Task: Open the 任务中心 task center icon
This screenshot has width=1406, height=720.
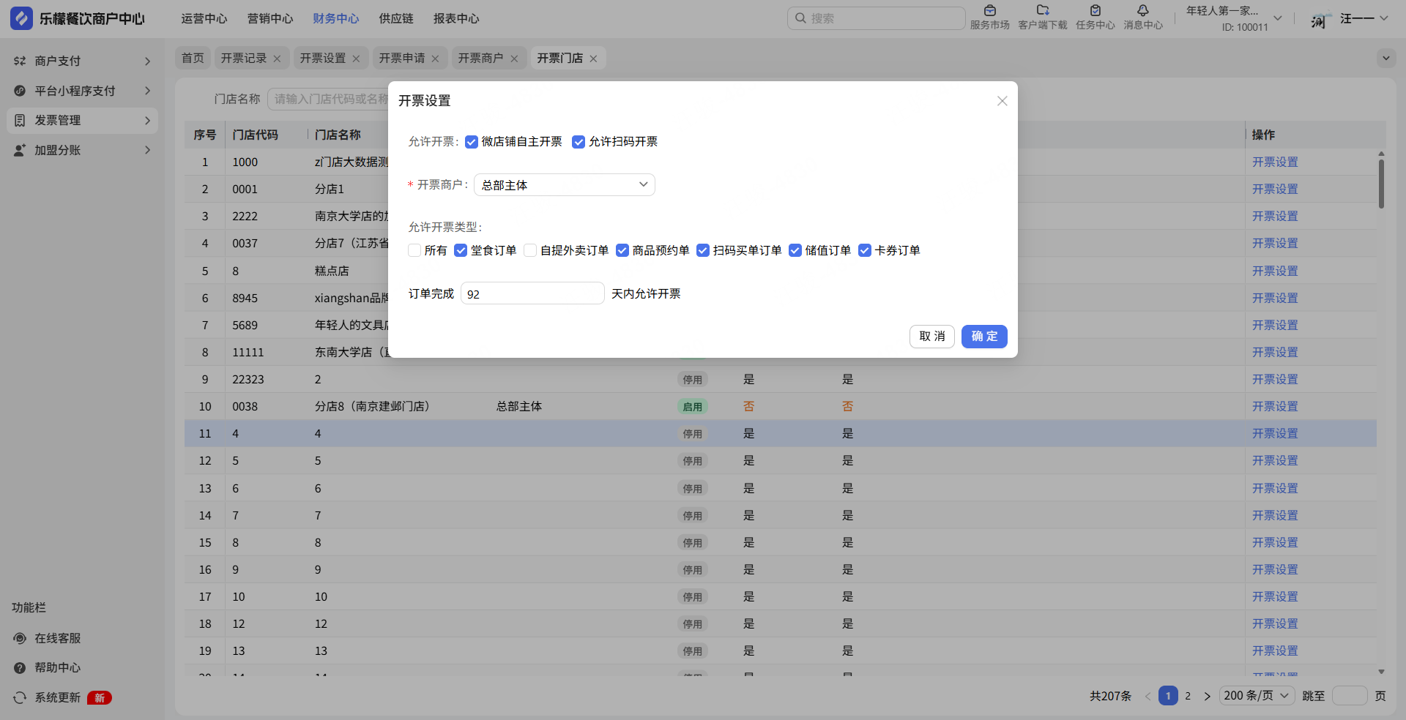Action: click(x=1096, y=11)
